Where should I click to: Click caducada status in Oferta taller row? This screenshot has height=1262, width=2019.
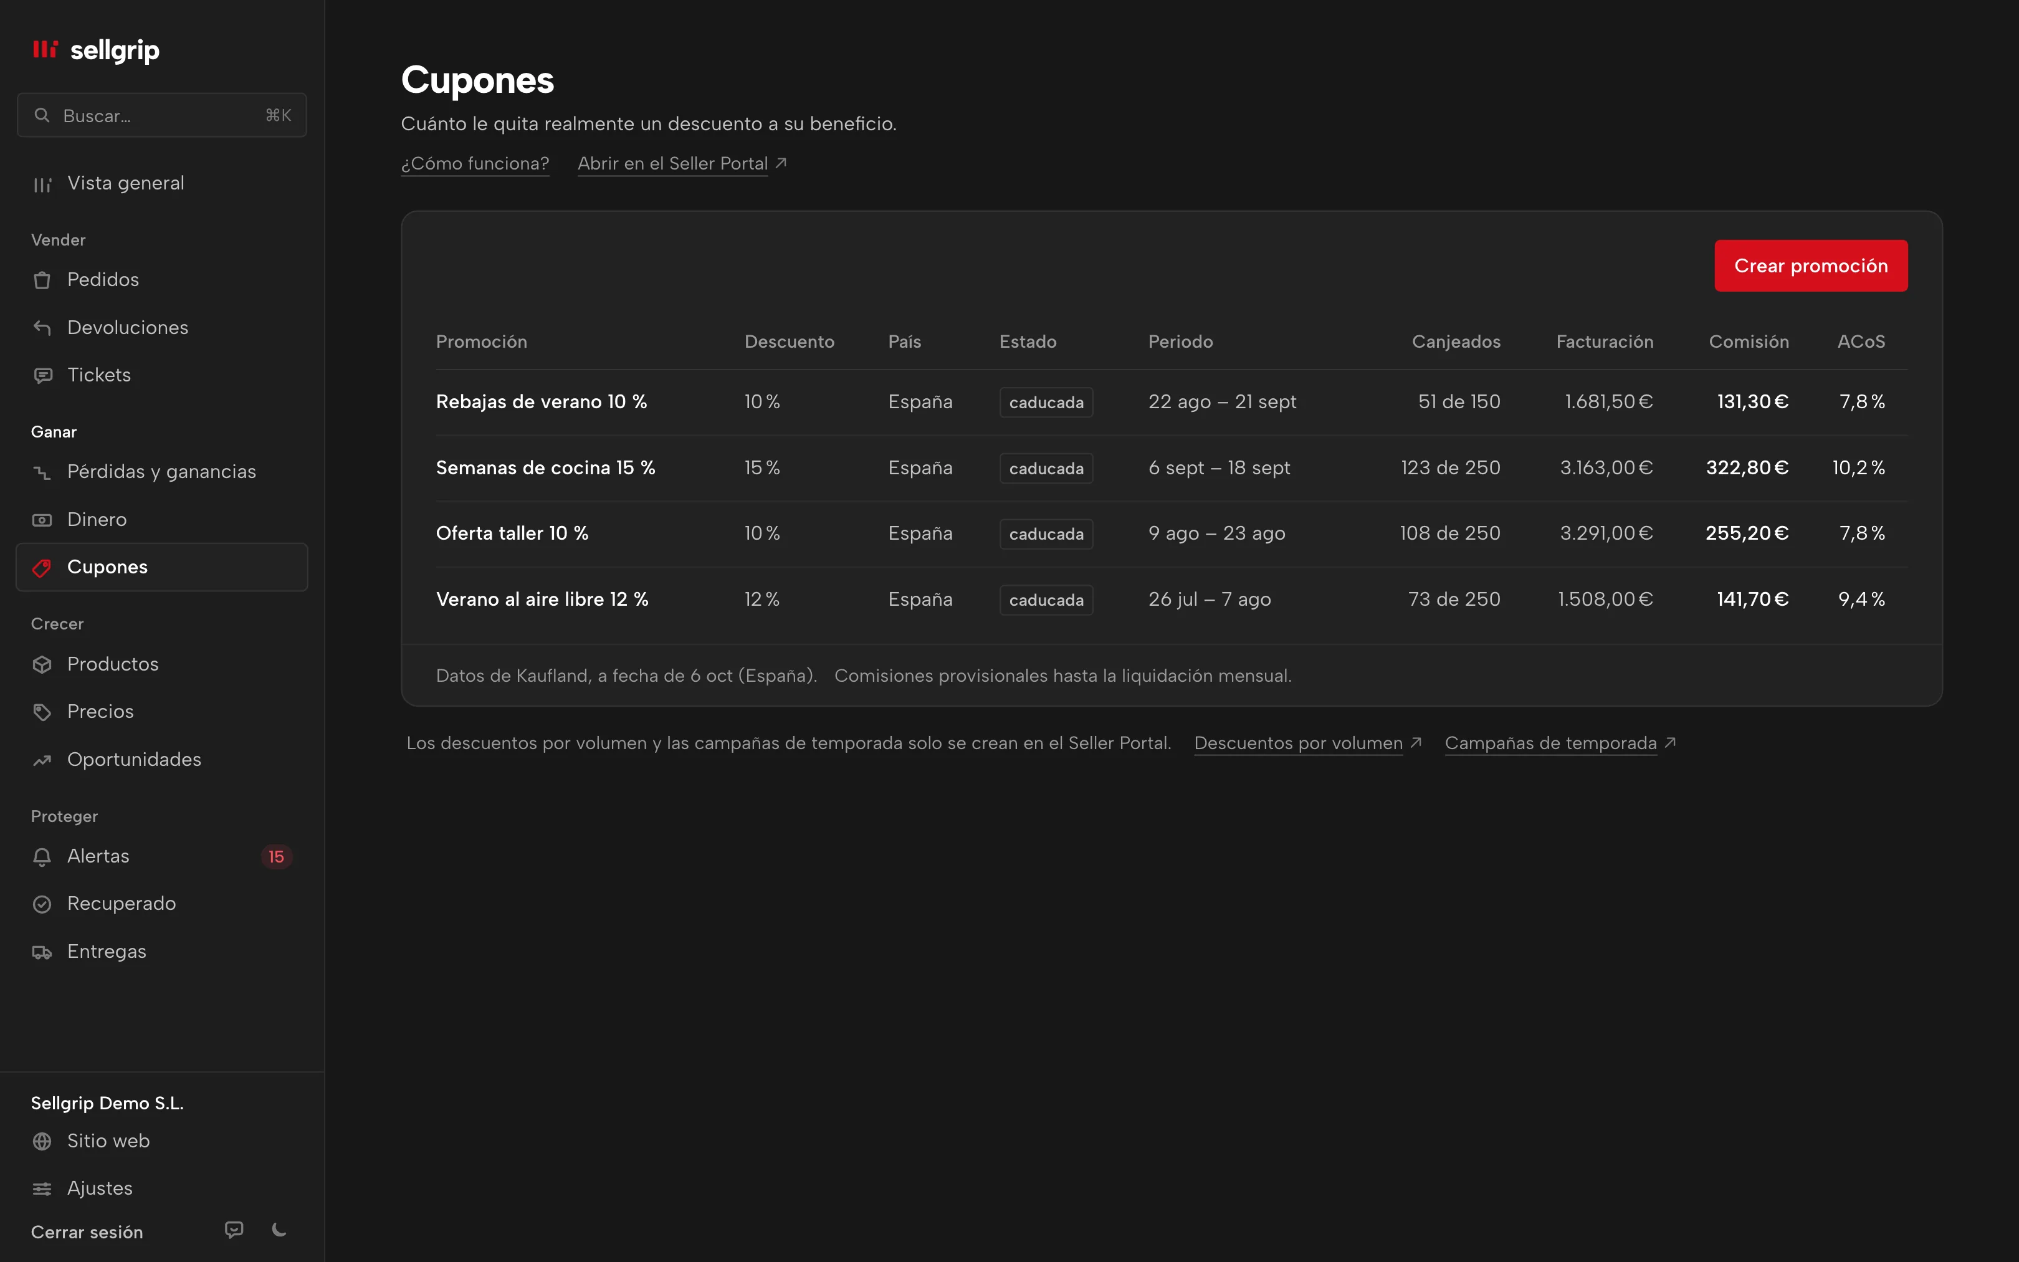1046,534
